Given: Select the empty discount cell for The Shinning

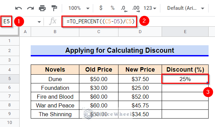Looking at the screenshot, I should [185, 114].
